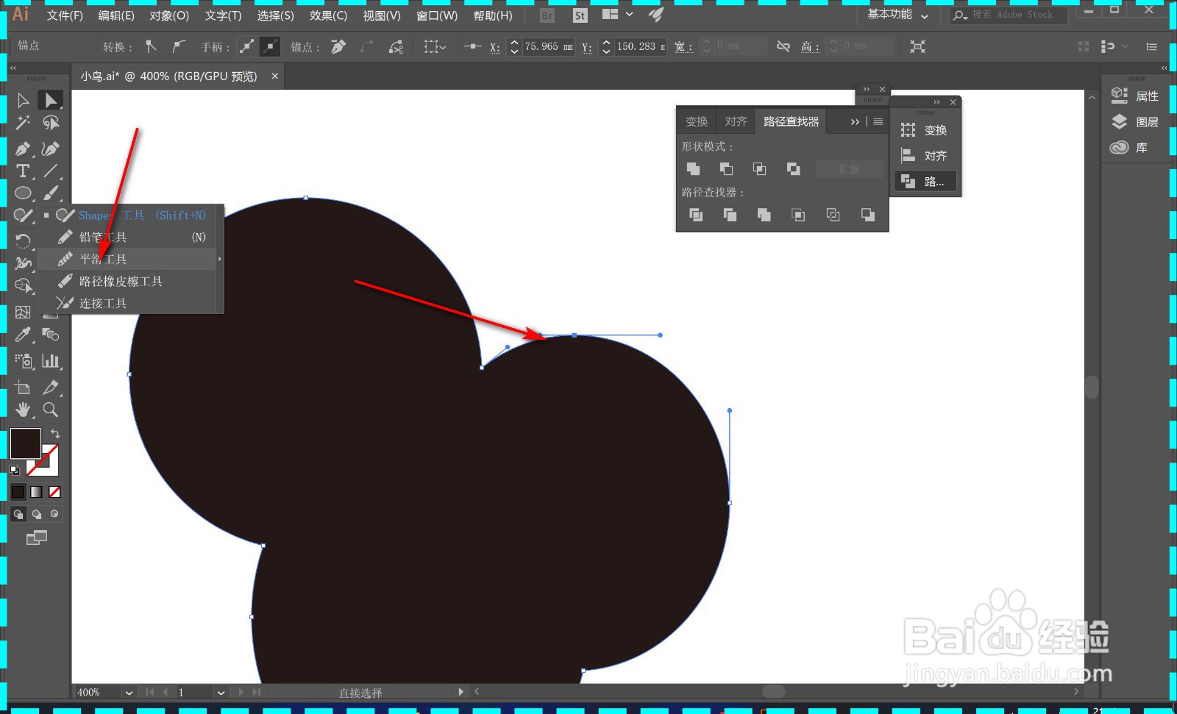Show more Pathfinder panel tabs
Image resolution: width=1177 pixels, height=714 pixels.
click(855, 121)
